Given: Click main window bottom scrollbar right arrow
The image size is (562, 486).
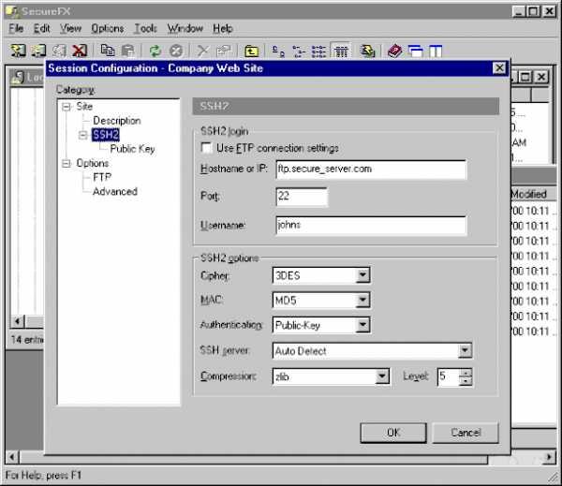Looking at the screenshot, I should point(549,457).
